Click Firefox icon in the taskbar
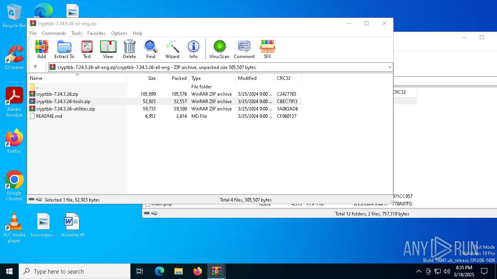The image size is (497, 279). point(198,271)
